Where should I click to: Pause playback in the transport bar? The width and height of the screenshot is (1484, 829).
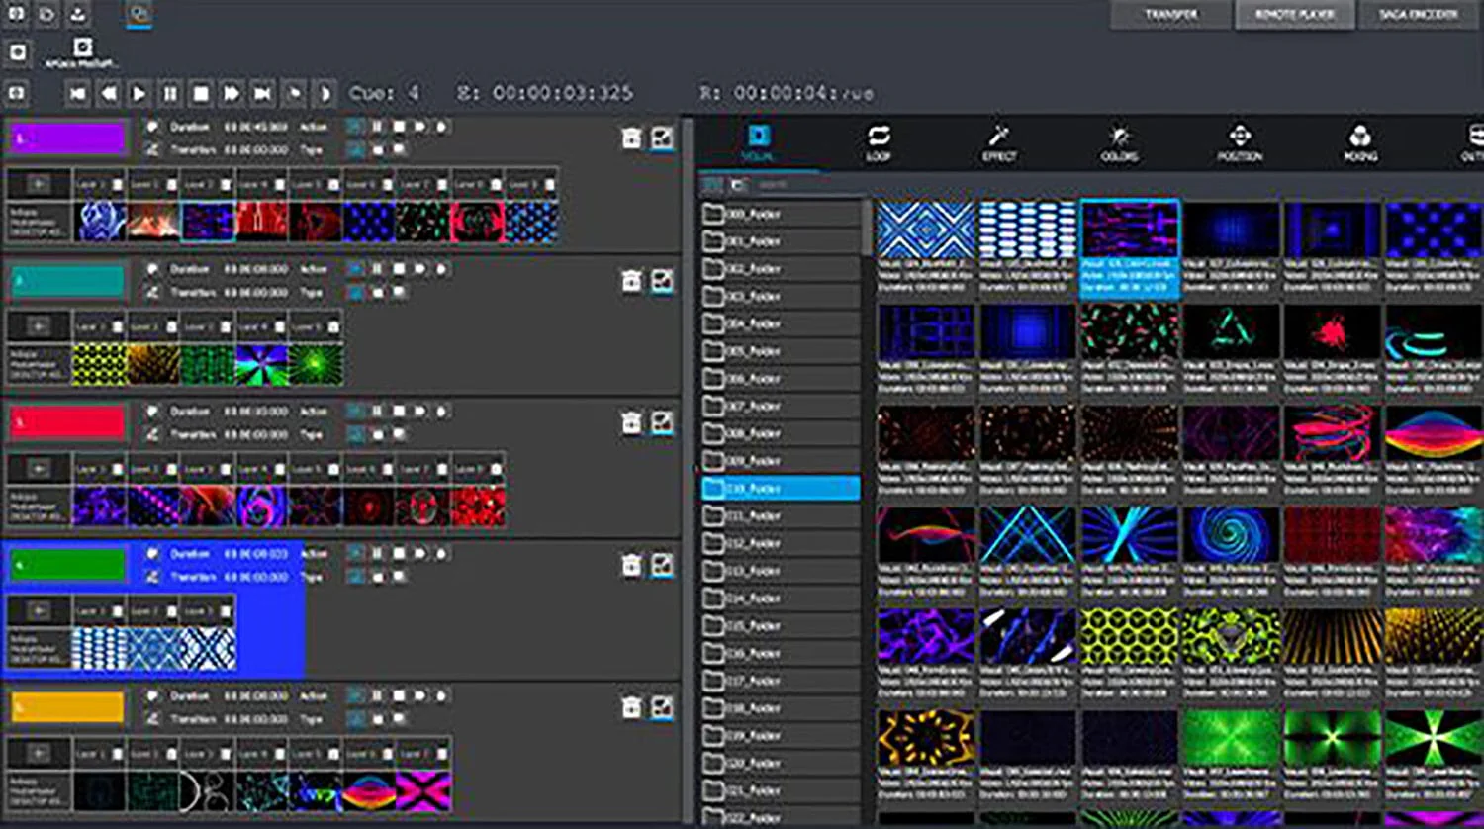(170, 94)
